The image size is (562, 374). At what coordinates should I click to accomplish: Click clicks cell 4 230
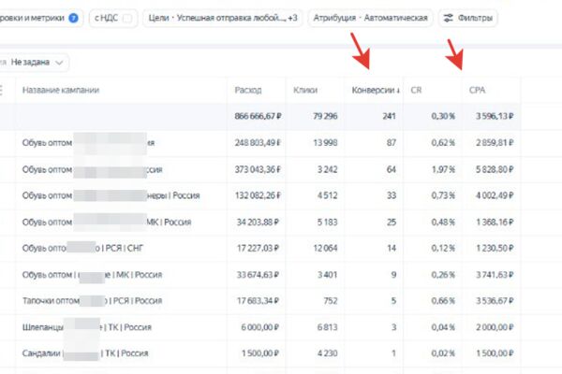327,353
